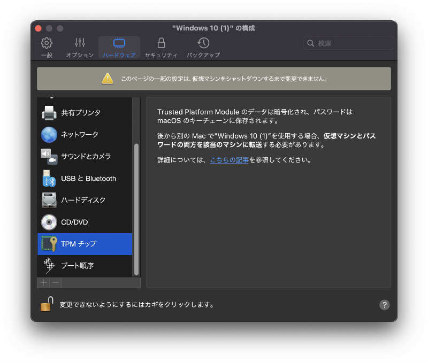Select the CD/DVD disc icon

[49, 222]
